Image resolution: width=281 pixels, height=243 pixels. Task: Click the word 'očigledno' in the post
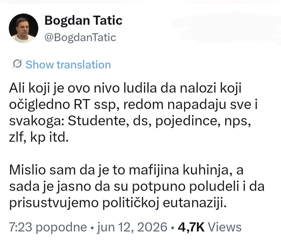pos(39,105)
